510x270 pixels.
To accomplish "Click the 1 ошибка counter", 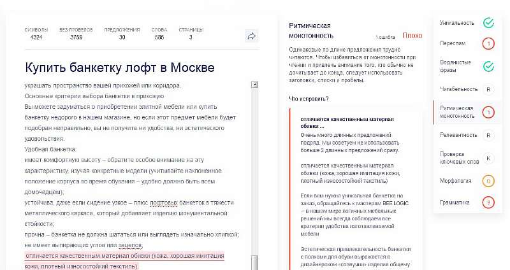I will [385, 38].
